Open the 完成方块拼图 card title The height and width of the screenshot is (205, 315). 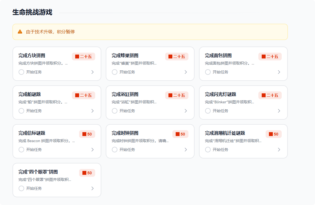[x=32, y=56]
